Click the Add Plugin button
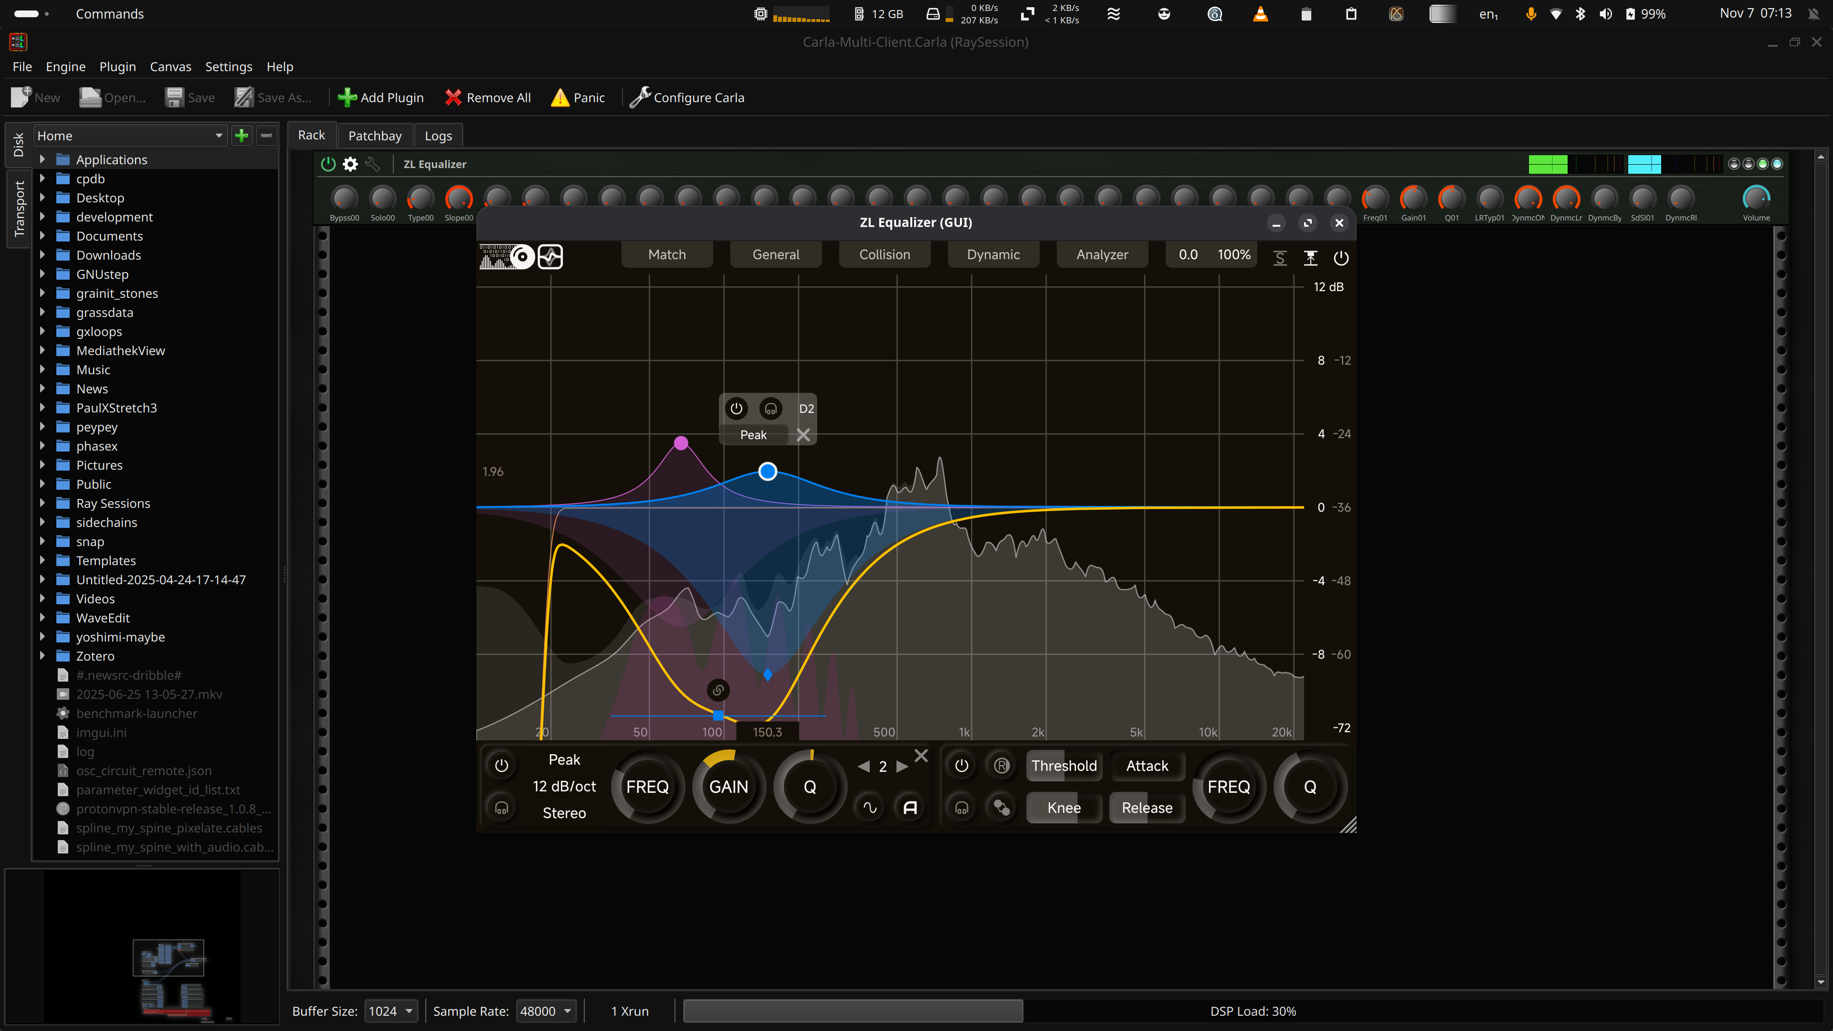The image size is (1833, 1031). point(381,97)
